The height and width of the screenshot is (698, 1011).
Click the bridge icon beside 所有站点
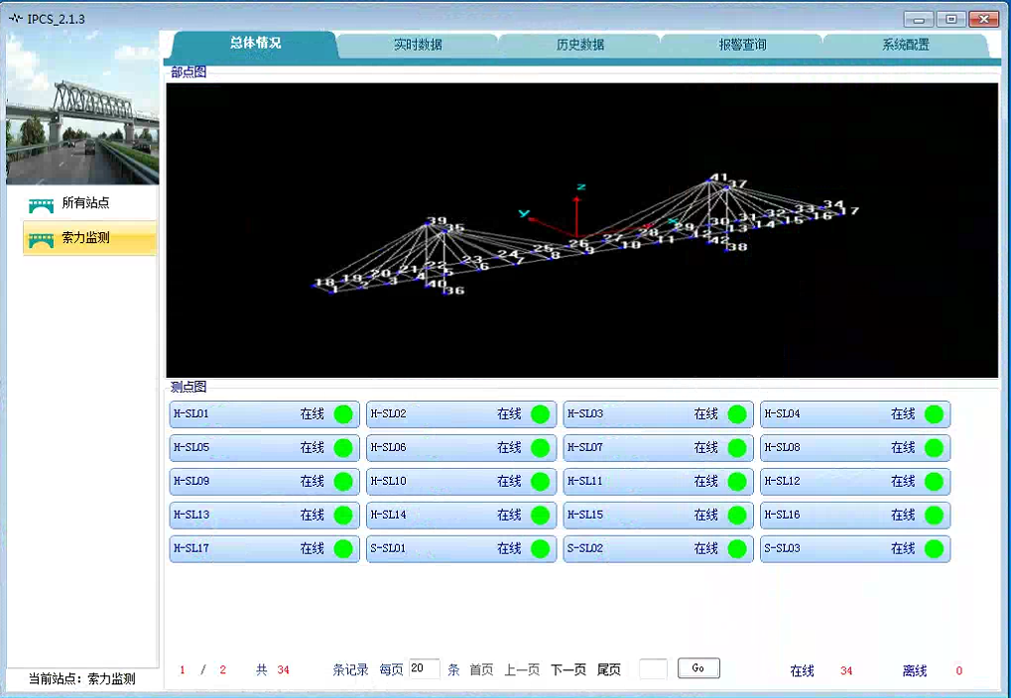coord(41,205)
